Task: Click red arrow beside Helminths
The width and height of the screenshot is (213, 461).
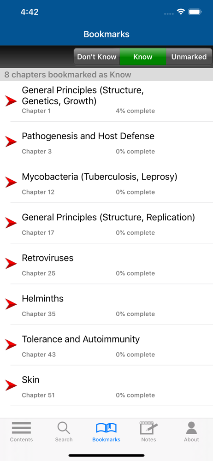Action: pyautogui.click(x=11, y=304)
